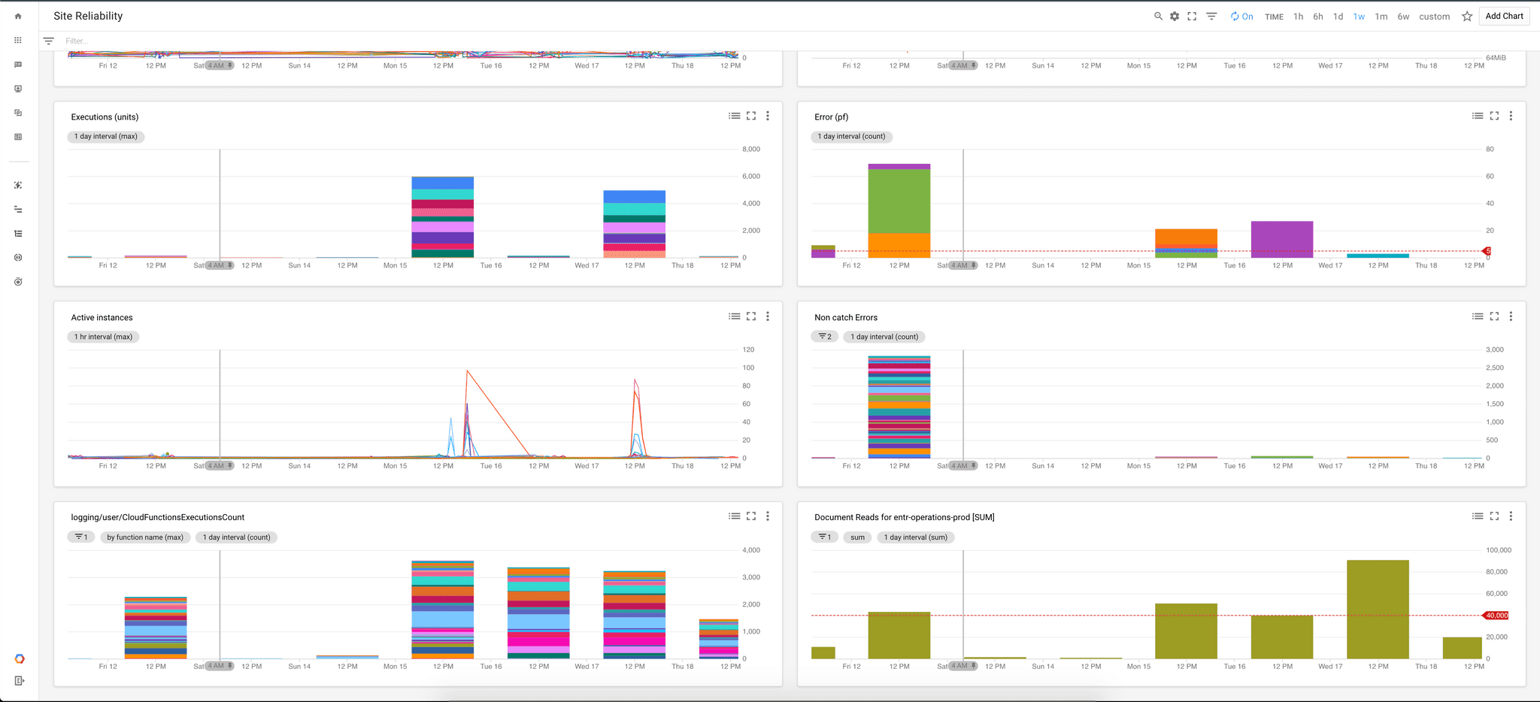The width and height of the screenshot is (1540, 702).
Task: Expand Non catch Errors chart to fullscreen
Action: point(1494,316)
